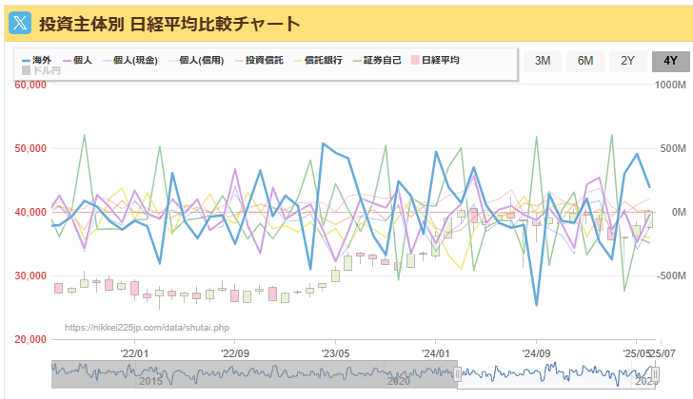Switch to the 2Y time range
The width and height of the screenshot is (693, 399).
(627, 61)
